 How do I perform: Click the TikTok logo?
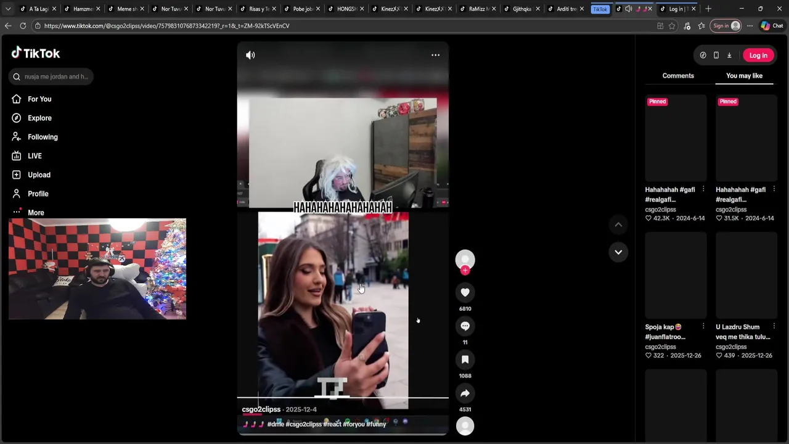coord(36,53)
